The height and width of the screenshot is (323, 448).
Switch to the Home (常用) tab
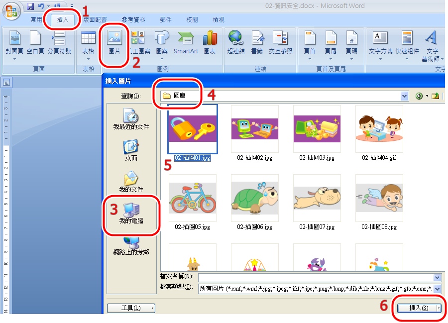pos(36,20)
